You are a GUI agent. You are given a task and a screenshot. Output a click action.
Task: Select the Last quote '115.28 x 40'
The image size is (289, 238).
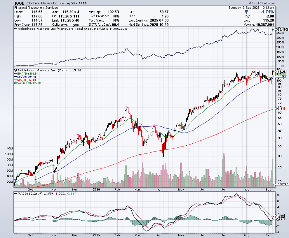pos(70,20)
